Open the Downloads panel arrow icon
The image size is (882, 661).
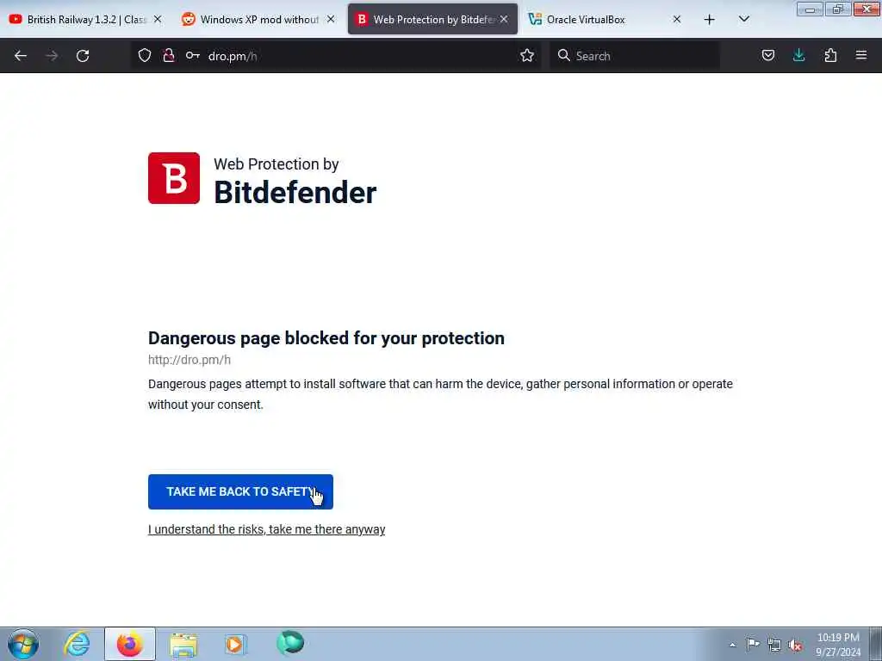click(798, 55)
